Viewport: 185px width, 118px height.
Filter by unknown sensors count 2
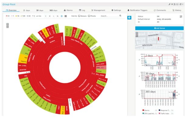click(33, 16)
